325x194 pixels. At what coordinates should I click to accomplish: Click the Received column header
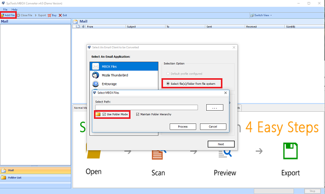[265, 27]
